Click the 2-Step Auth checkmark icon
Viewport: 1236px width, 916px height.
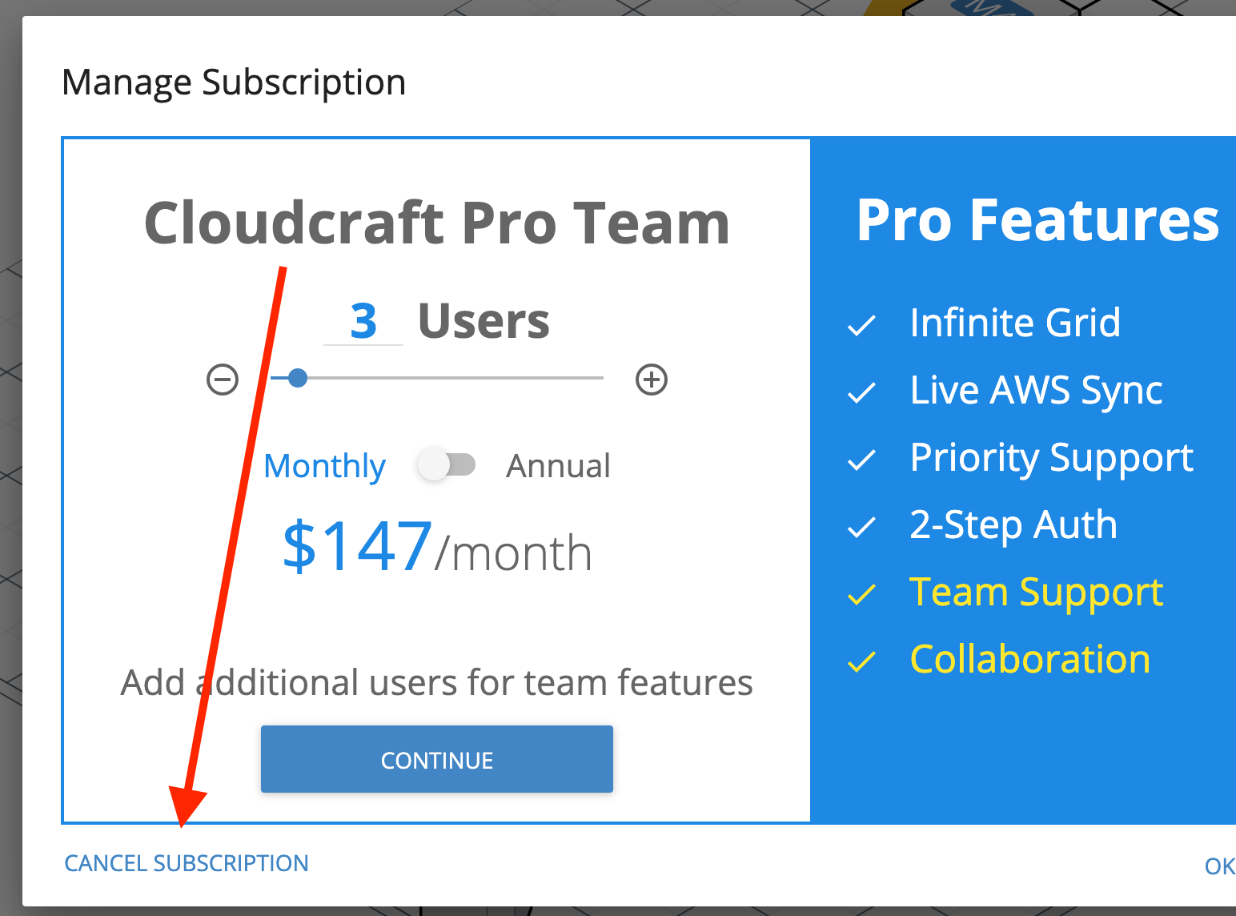point(861,527)
